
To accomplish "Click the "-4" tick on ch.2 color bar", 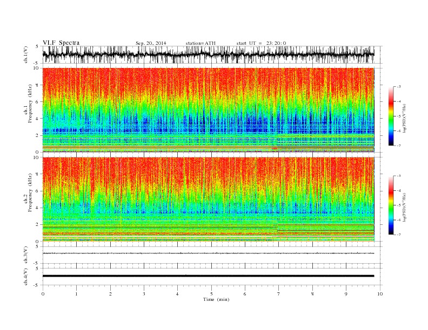I will click(399, 190).
